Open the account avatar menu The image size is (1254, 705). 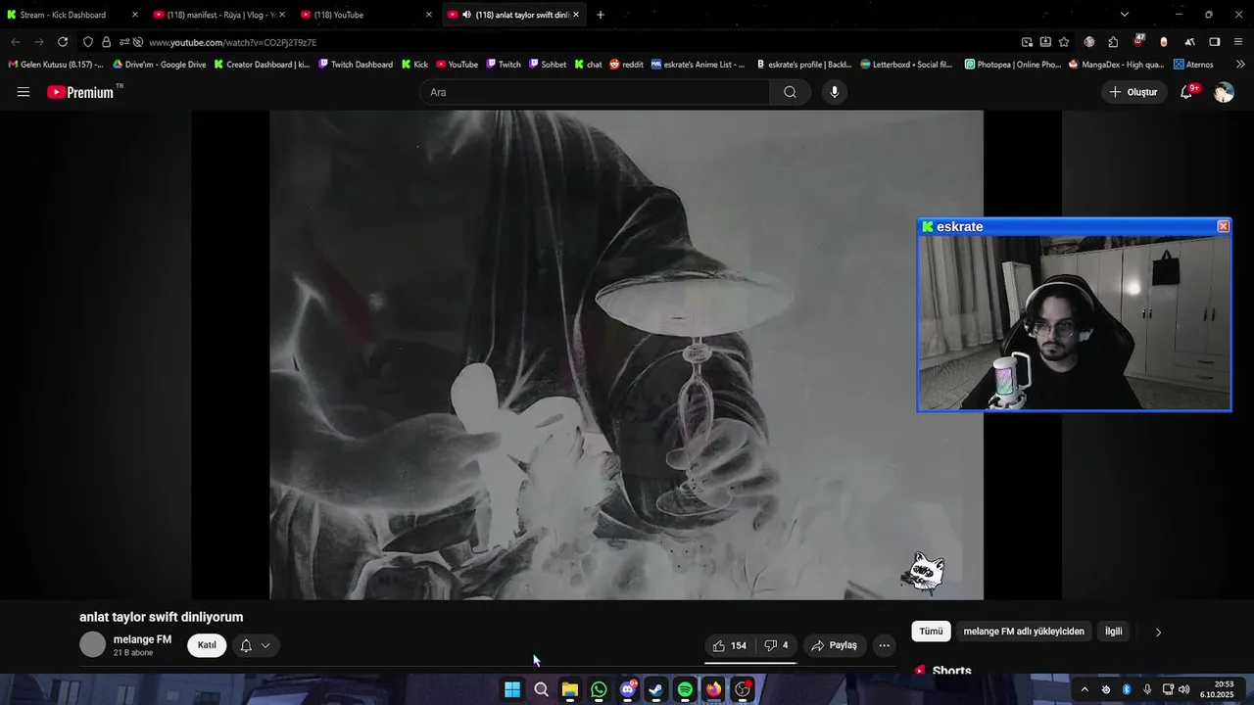pyautogui.click(x=1224, y=92)
